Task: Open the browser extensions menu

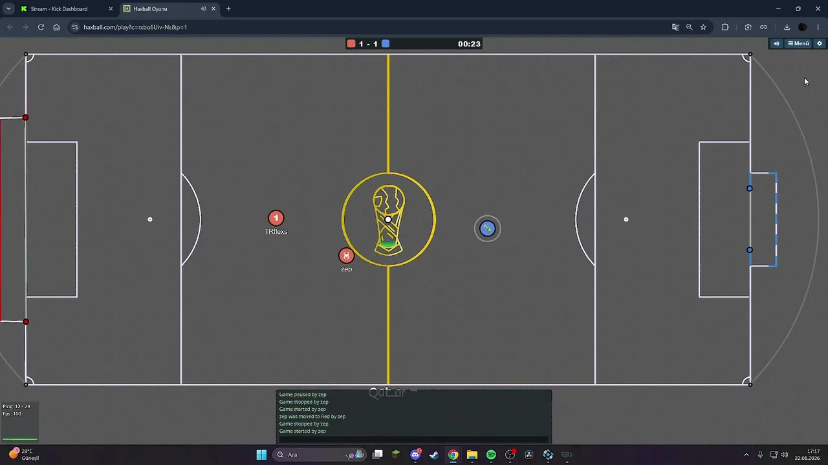Action: 725,27
